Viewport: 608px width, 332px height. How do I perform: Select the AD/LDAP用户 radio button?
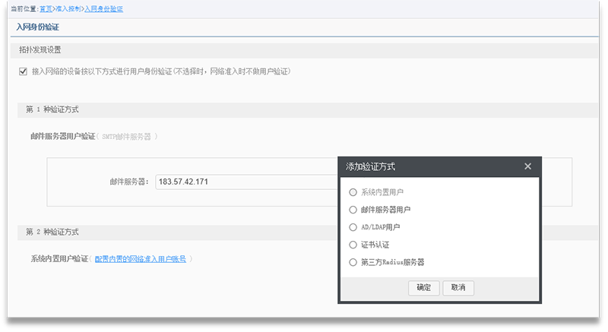click(353, 227)
